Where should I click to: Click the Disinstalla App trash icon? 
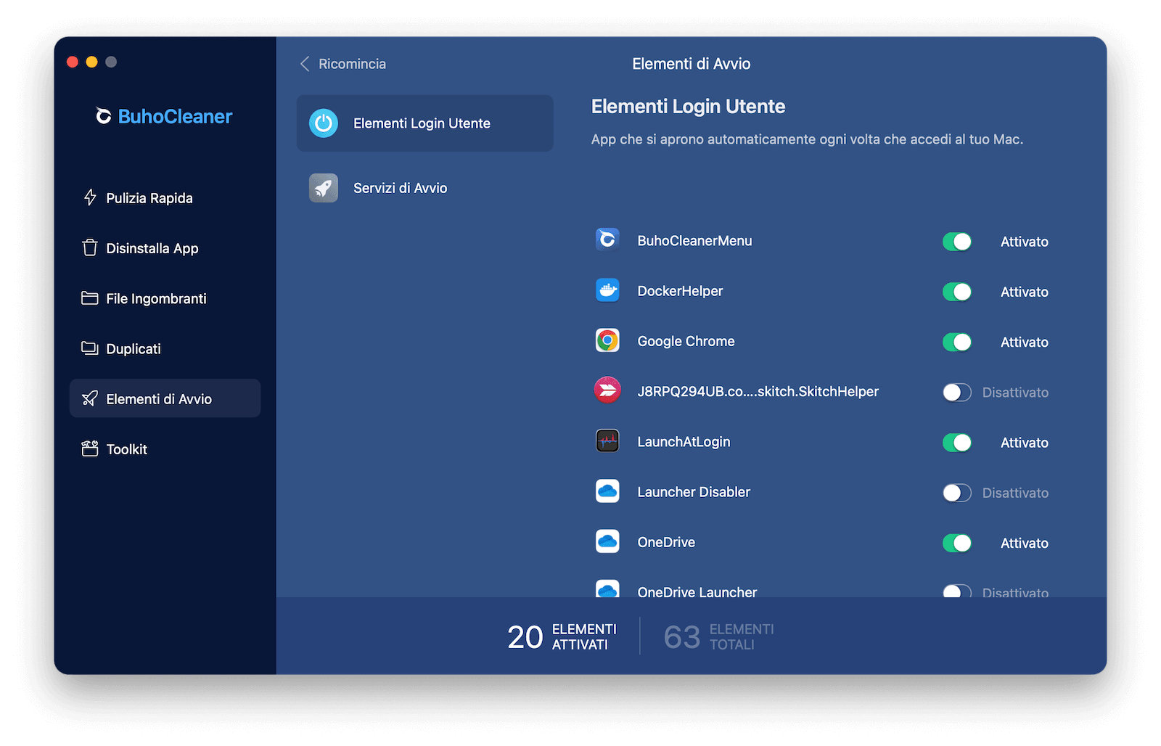tap(90, 248)
